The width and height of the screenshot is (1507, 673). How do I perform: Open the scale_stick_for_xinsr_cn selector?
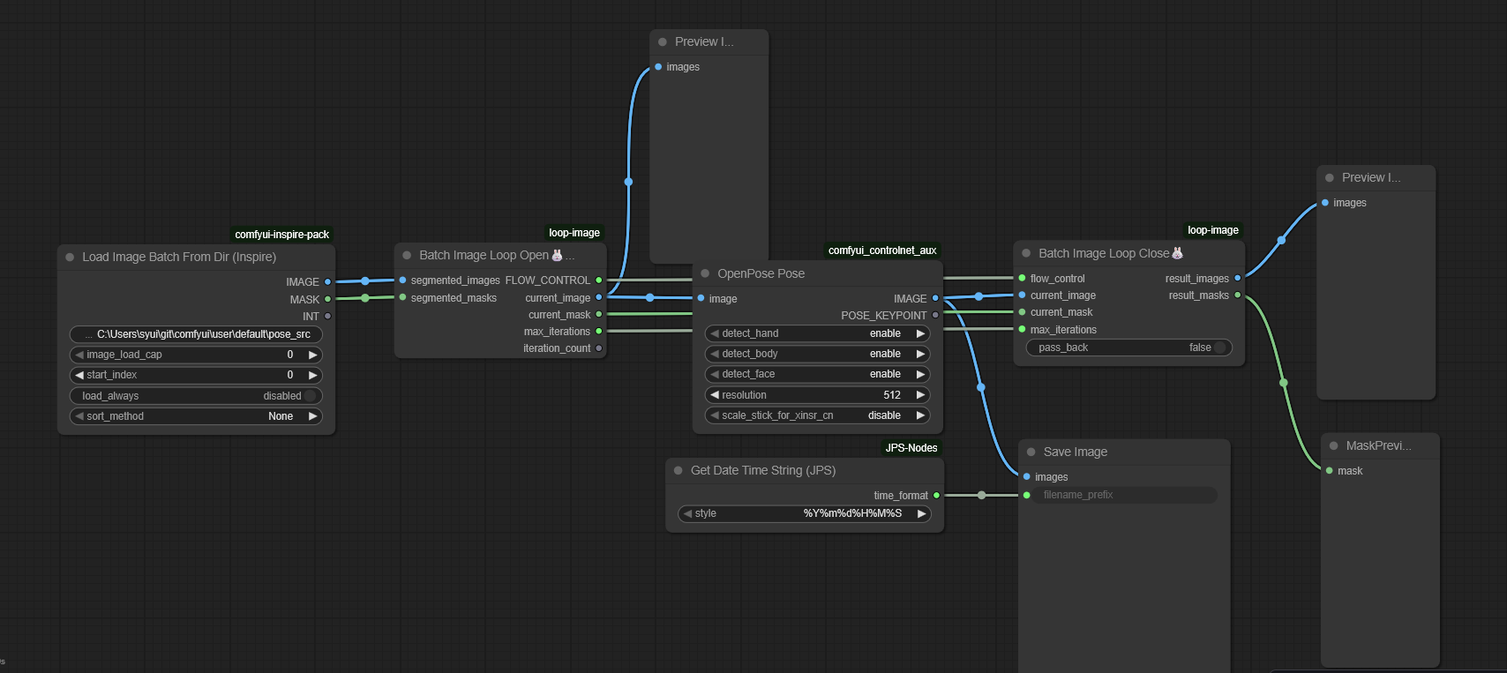(817, 415)
